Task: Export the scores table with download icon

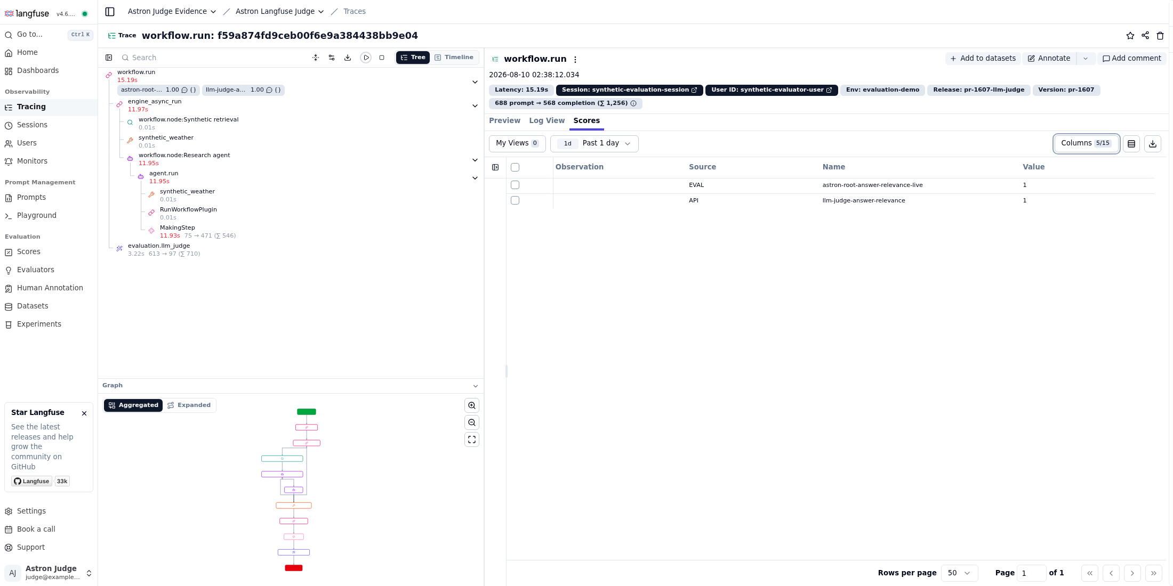Action: [x=1153, y=143]
